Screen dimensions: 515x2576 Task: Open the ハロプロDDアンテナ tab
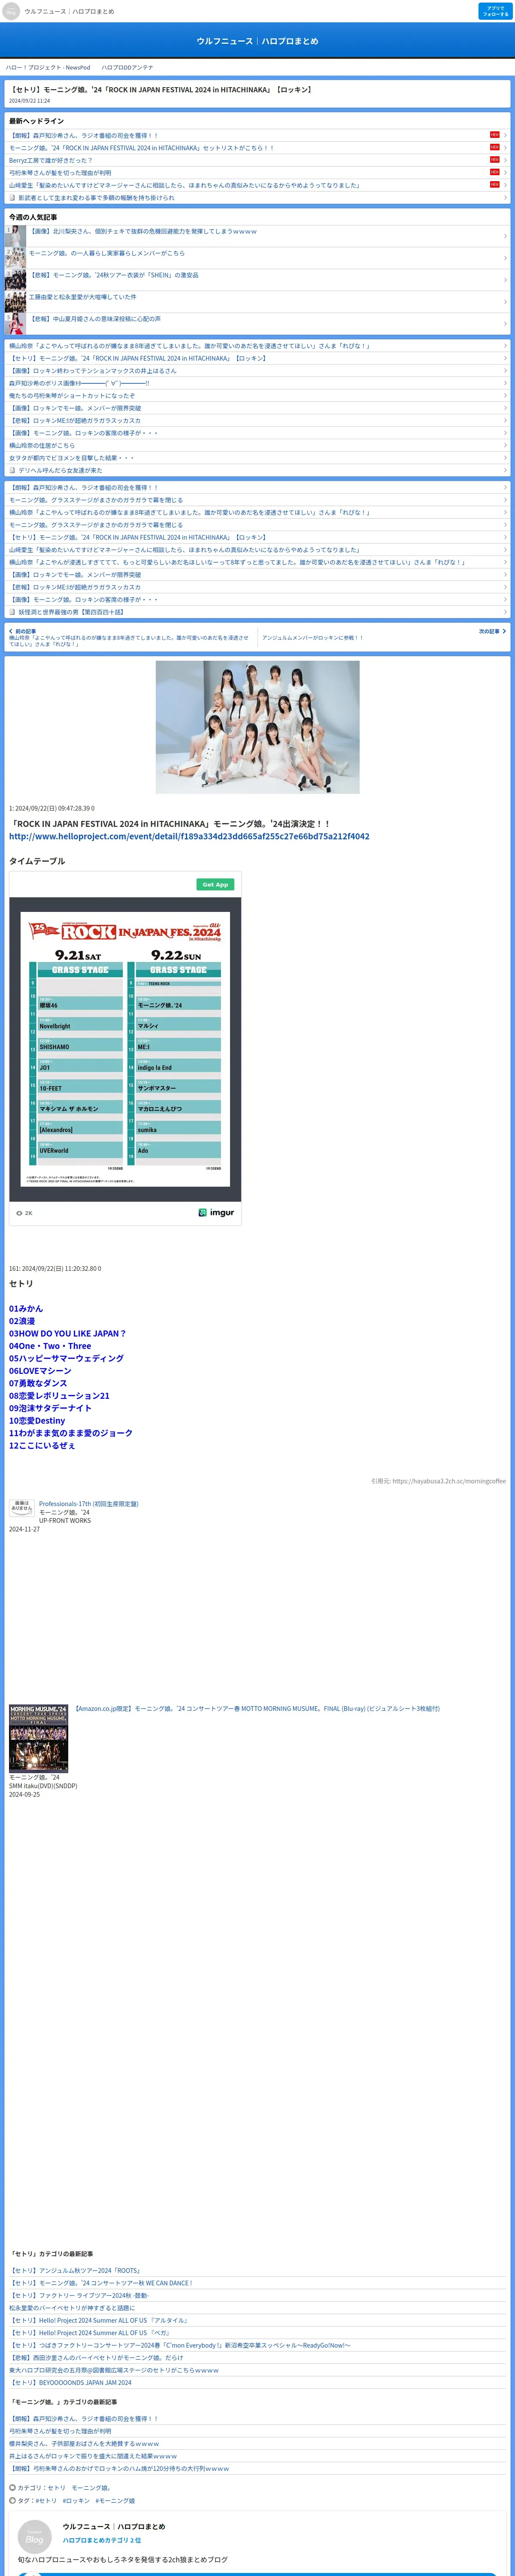(127, 67)
